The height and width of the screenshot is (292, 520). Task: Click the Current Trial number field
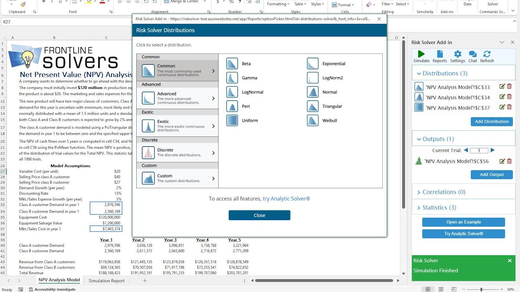click(x=479, y=150)
